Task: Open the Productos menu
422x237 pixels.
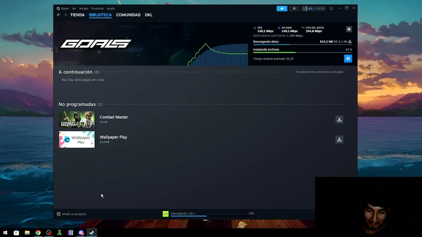Action: (x=98, y=9)
